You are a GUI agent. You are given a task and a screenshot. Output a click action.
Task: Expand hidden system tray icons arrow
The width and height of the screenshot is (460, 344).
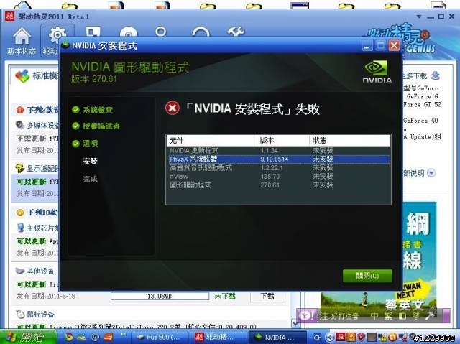(330, 338)
